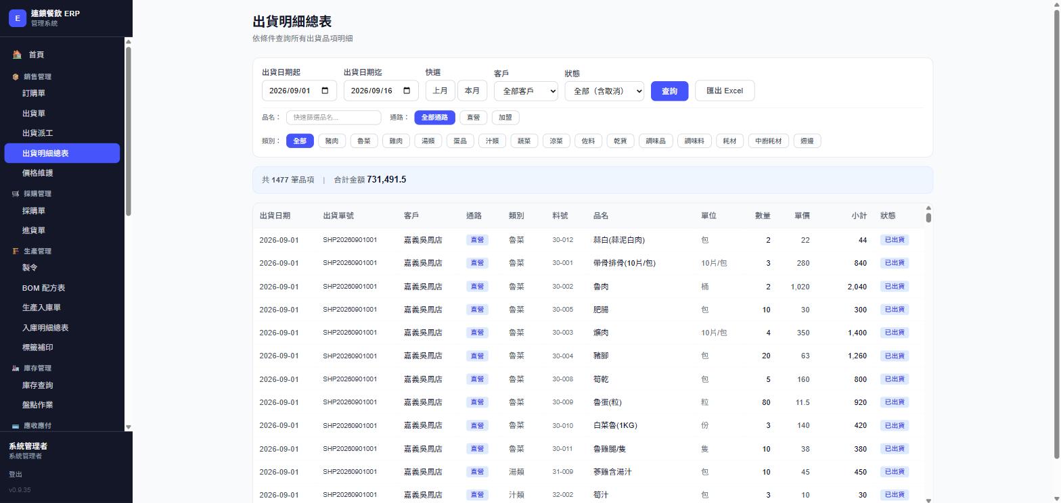Click the table vertical scrollbar thumb
1061x503 pixels.
tap(928, 218)
